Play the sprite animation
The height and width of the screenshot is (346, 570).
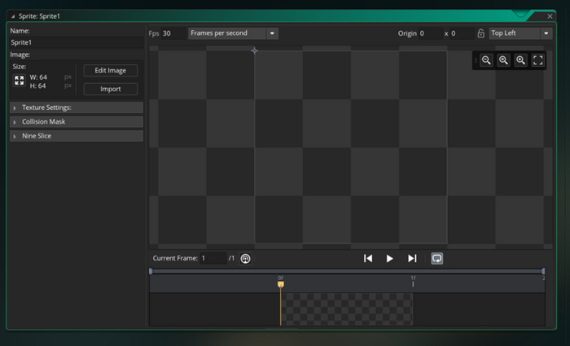point(389,258)
